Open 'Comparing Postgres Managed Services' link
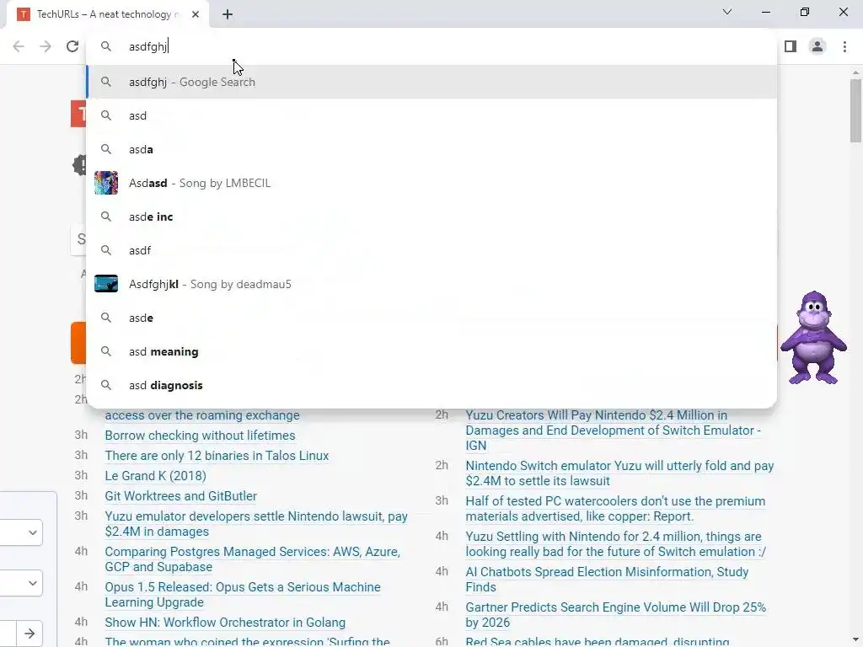 pyautogui.click(x=252, y=559)
